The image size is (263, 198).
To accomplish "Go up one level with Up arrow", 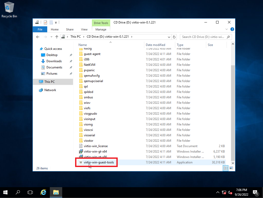I will (57, 37).
